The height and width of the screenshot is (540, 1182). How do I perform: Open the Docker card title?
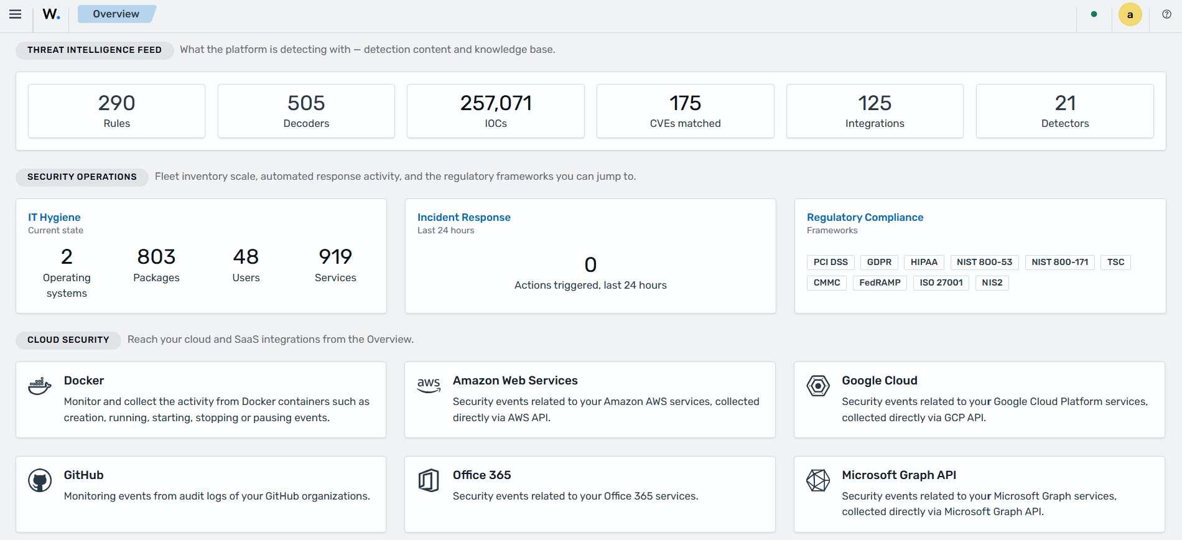coord(84,381)
